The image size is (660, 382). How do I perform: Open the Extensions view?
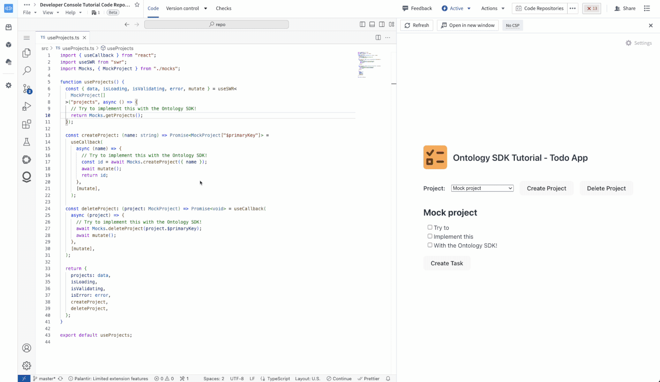pyautogui.click(x=27, y=124)
